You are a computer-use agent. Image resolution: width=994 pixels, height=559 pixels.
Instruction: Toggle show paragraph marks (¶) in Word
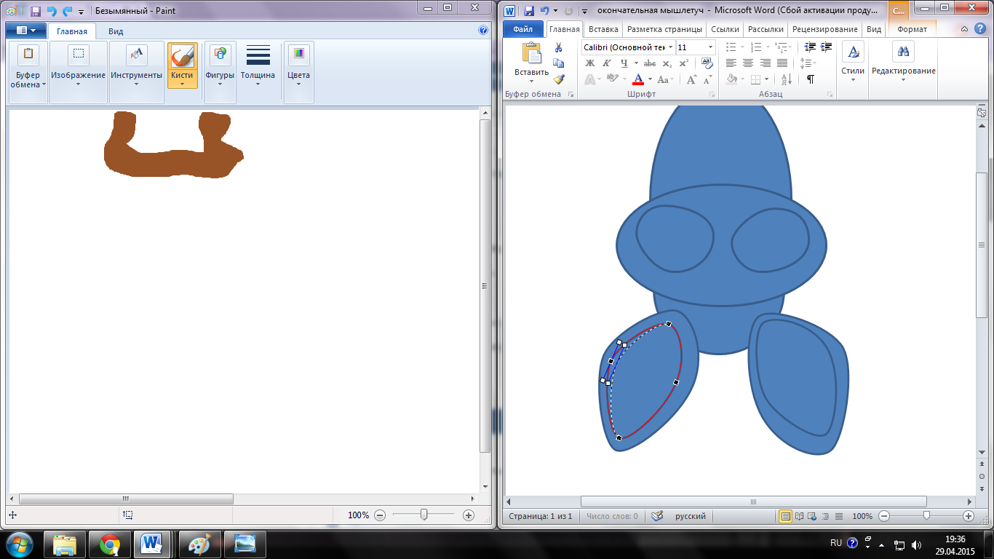(810, 79)
